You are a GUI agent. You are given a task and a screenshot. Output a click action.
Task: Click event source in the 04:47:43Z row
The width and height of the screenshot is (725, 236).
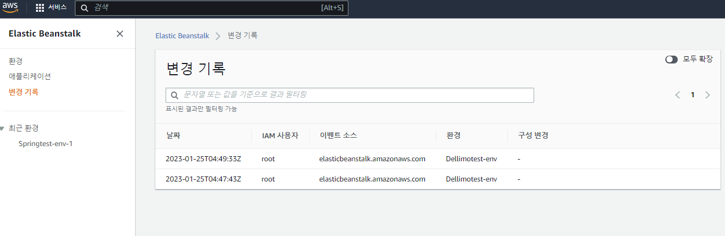click(x=372, y=179)
